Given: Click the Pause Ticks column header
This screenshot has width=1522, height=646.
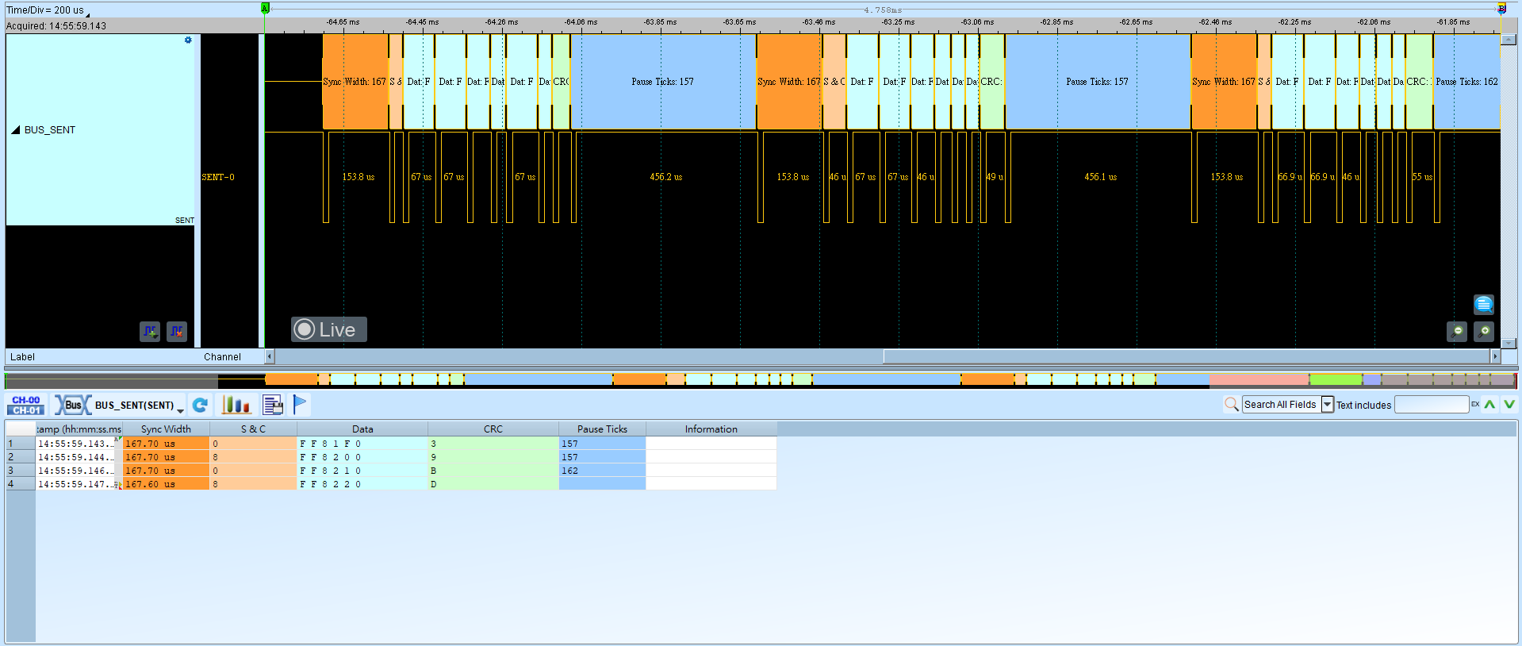Looking at the screenshot, I should (x=602, y=429).
